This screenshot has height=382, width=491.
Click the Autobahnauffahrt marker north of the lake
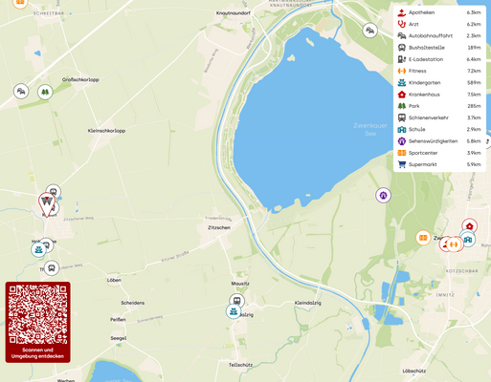(x=370, y=31)
